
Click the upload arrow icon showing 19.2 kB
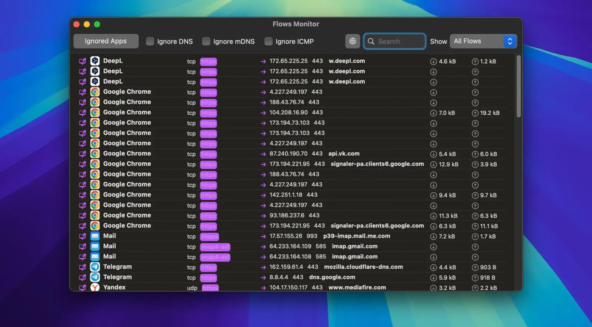(475, 113)
